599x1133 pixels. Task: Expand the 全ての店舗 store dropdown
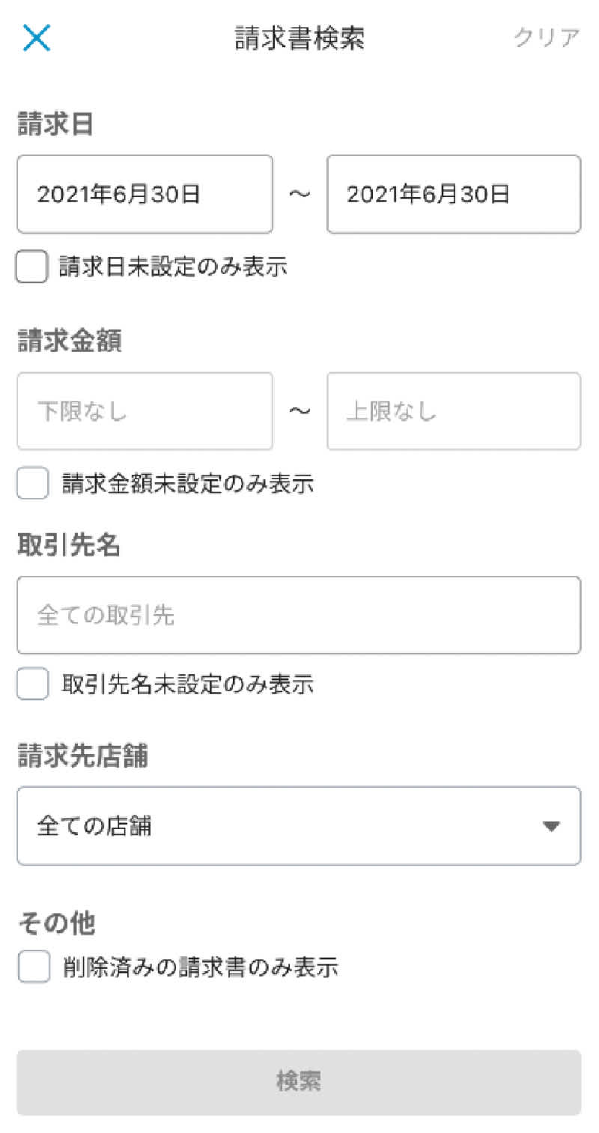tap(299, 826)
